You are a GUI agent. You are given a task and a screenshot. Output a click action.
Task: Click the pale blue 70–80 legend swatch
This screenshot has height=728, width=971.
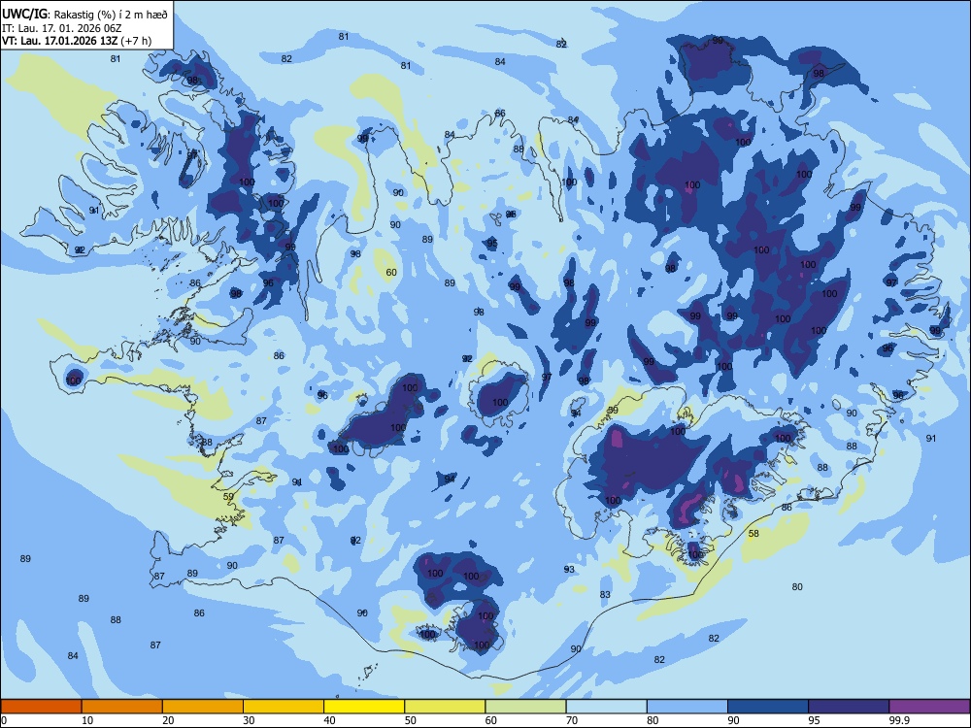(x=606, y=707)
